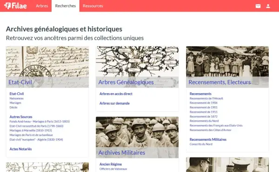
Task: Open Arbres sur demande link
Action: point(114,103)
